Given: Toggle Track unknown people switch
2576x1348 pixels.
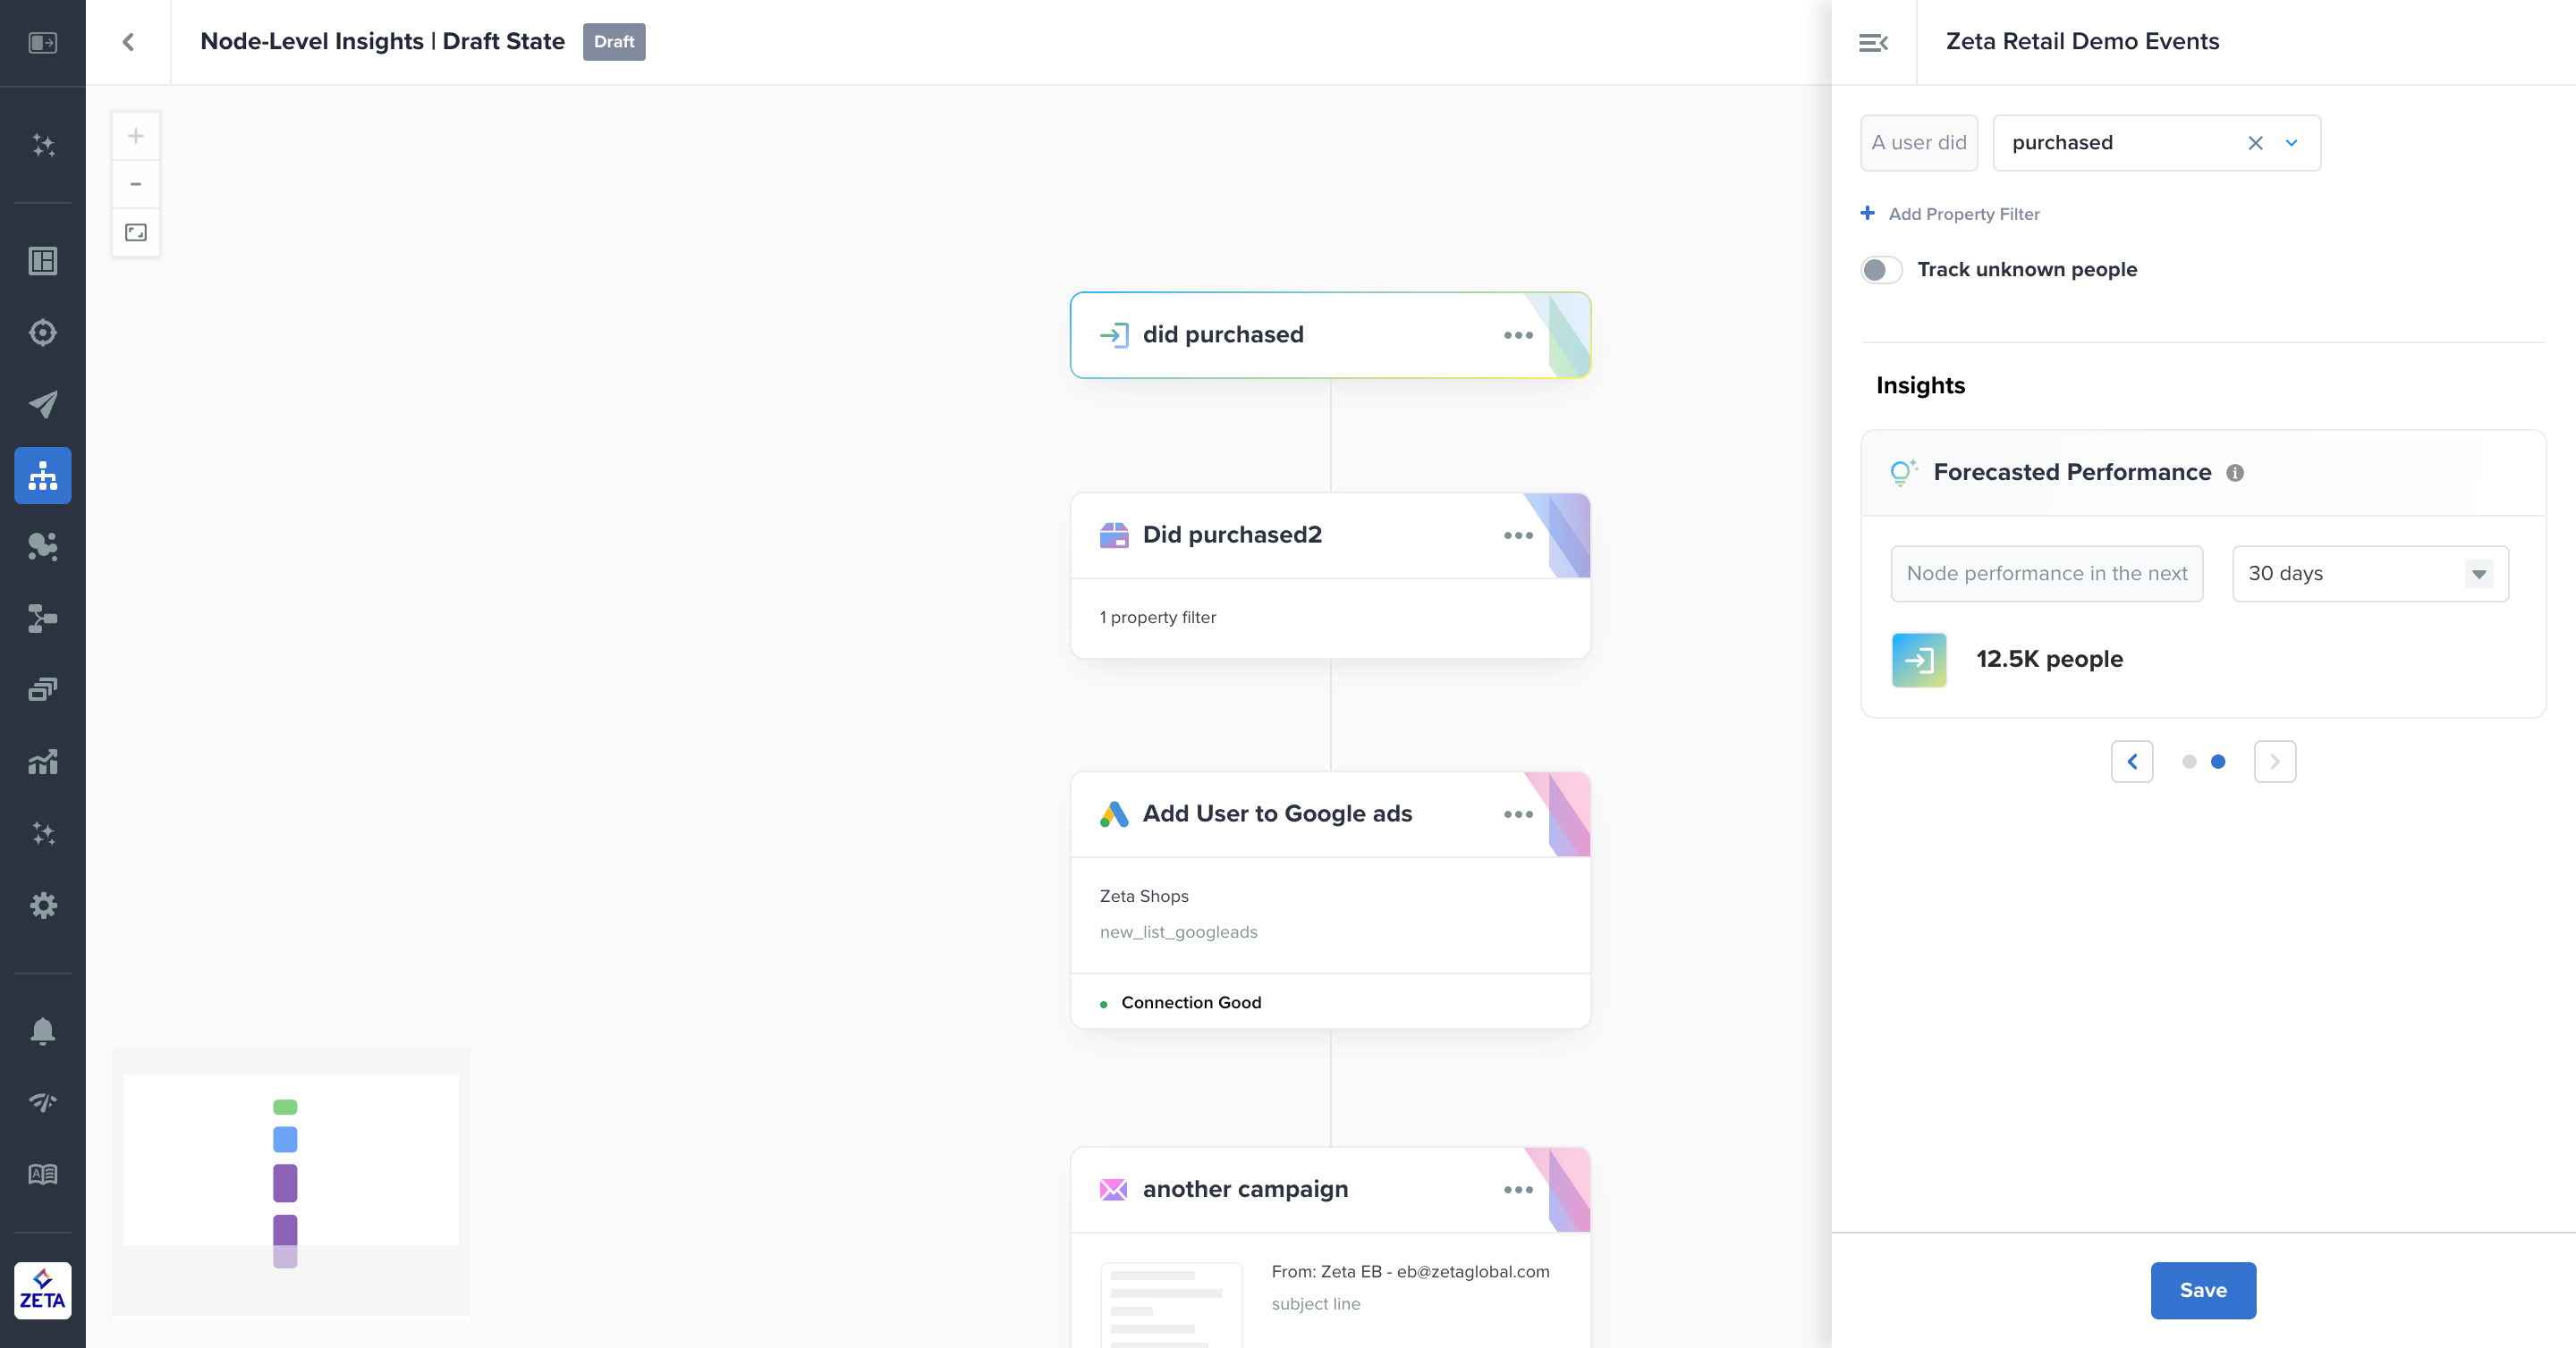Looking at the screenshot, I should 1881,270.
